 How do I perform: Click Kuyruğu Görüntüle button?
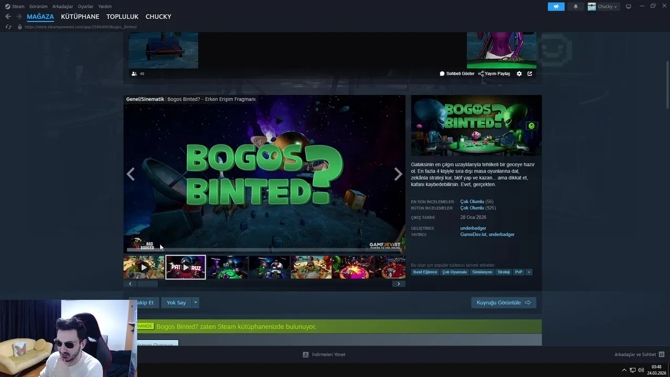click(504, 303)
